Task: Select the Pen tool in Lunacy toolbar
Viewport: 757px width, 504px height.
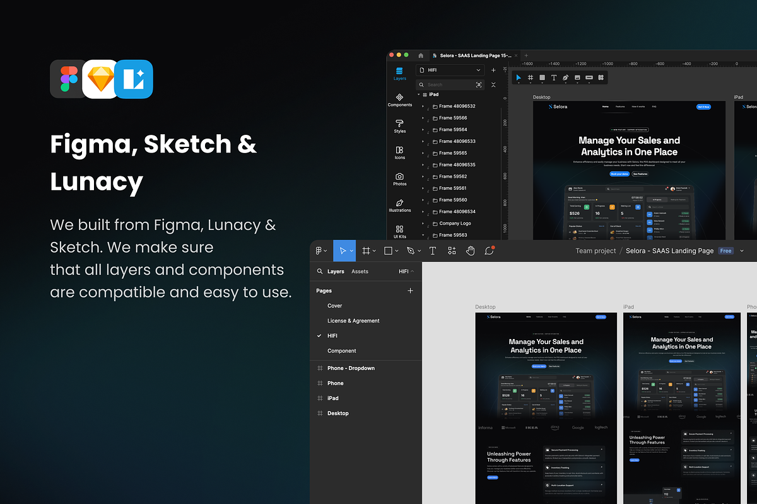Action: 566,77
